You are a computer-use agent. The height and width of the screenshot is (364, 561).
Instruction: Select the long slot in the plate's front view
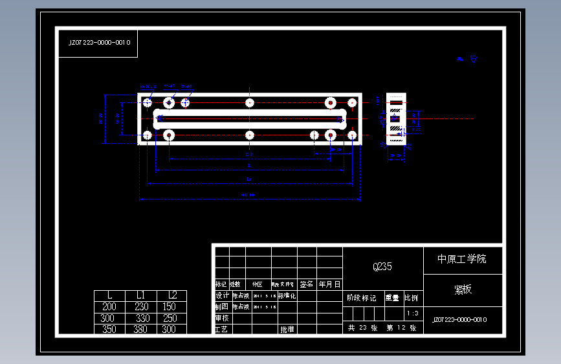click(x=250, y=119)
